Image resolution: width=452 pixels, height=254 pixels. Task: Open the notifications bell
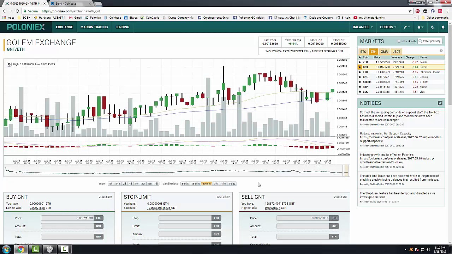click(x=443, y=27)
